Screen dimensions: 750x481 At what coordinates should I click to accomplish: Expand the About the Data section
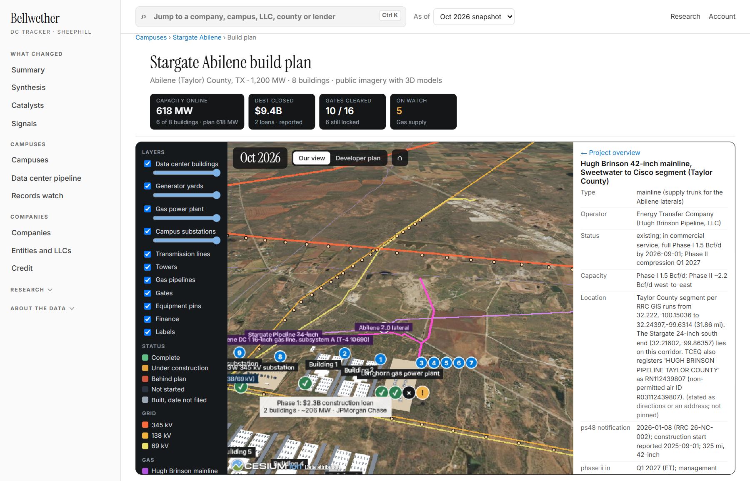42,308
